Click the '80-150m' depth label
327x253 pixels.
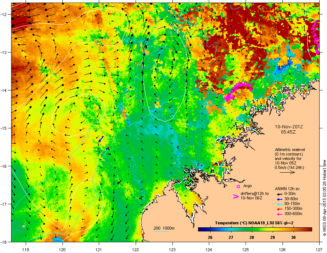pyautogui.click(x=292, y=204)
